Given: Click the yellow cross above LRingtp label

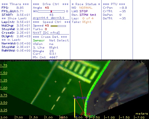Looking at the screenshot, I should pyautogui.click(x=74, y=96).
